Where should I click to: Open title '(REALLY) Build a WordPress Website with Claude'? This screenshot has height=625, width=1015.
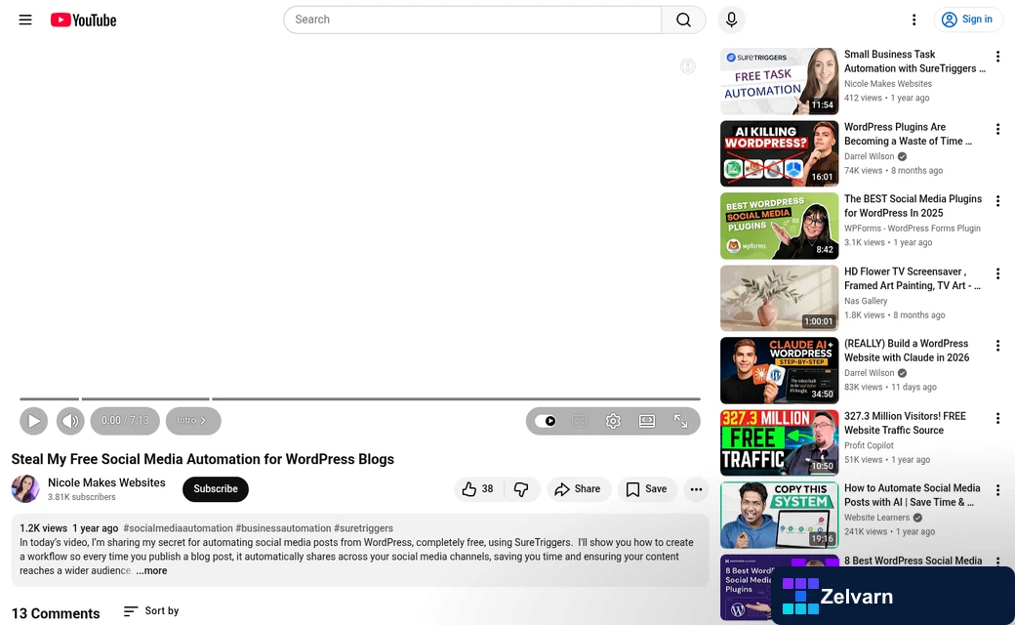(x=907, y=351)
